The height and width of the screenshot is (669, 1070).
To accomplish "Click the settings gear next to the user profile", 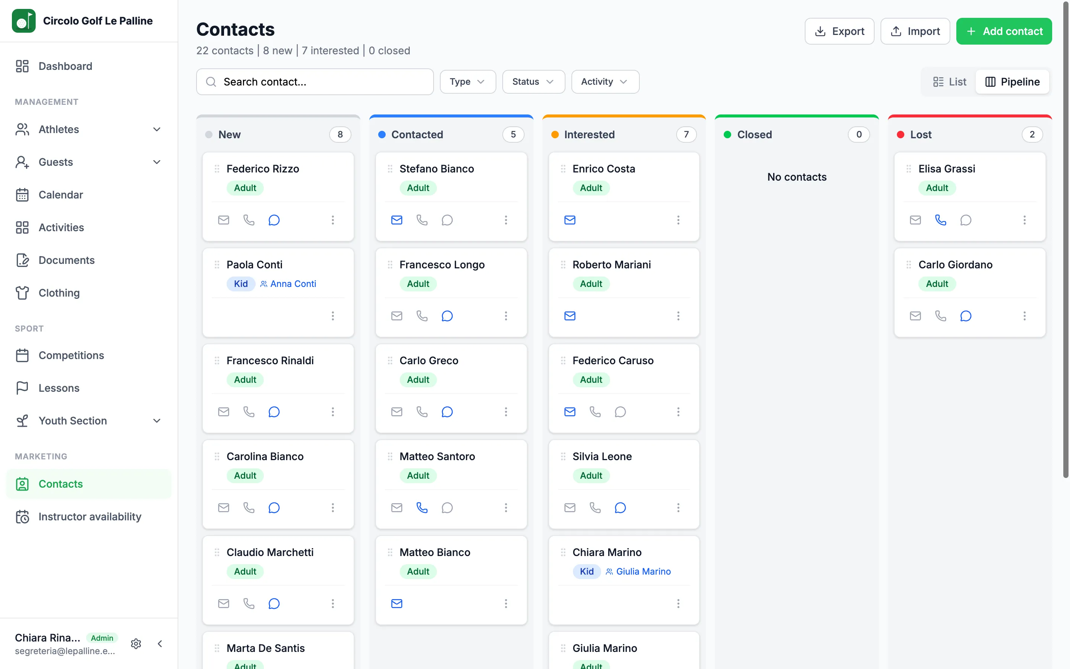I will coord(136,644).
